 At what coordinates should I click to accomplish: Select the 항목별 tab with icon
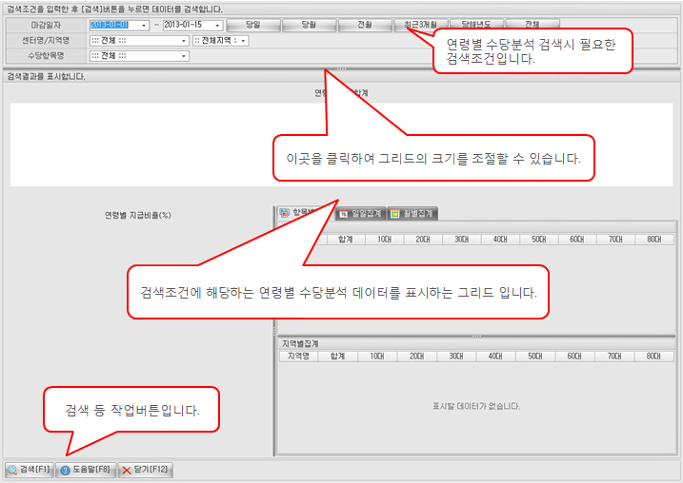click(x=301, y=213)
